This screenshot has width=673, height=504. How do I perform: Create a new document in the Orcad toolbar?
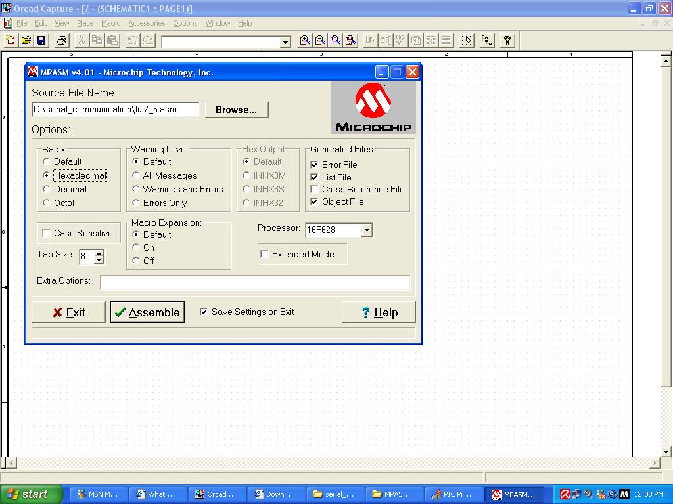[11, 40]
